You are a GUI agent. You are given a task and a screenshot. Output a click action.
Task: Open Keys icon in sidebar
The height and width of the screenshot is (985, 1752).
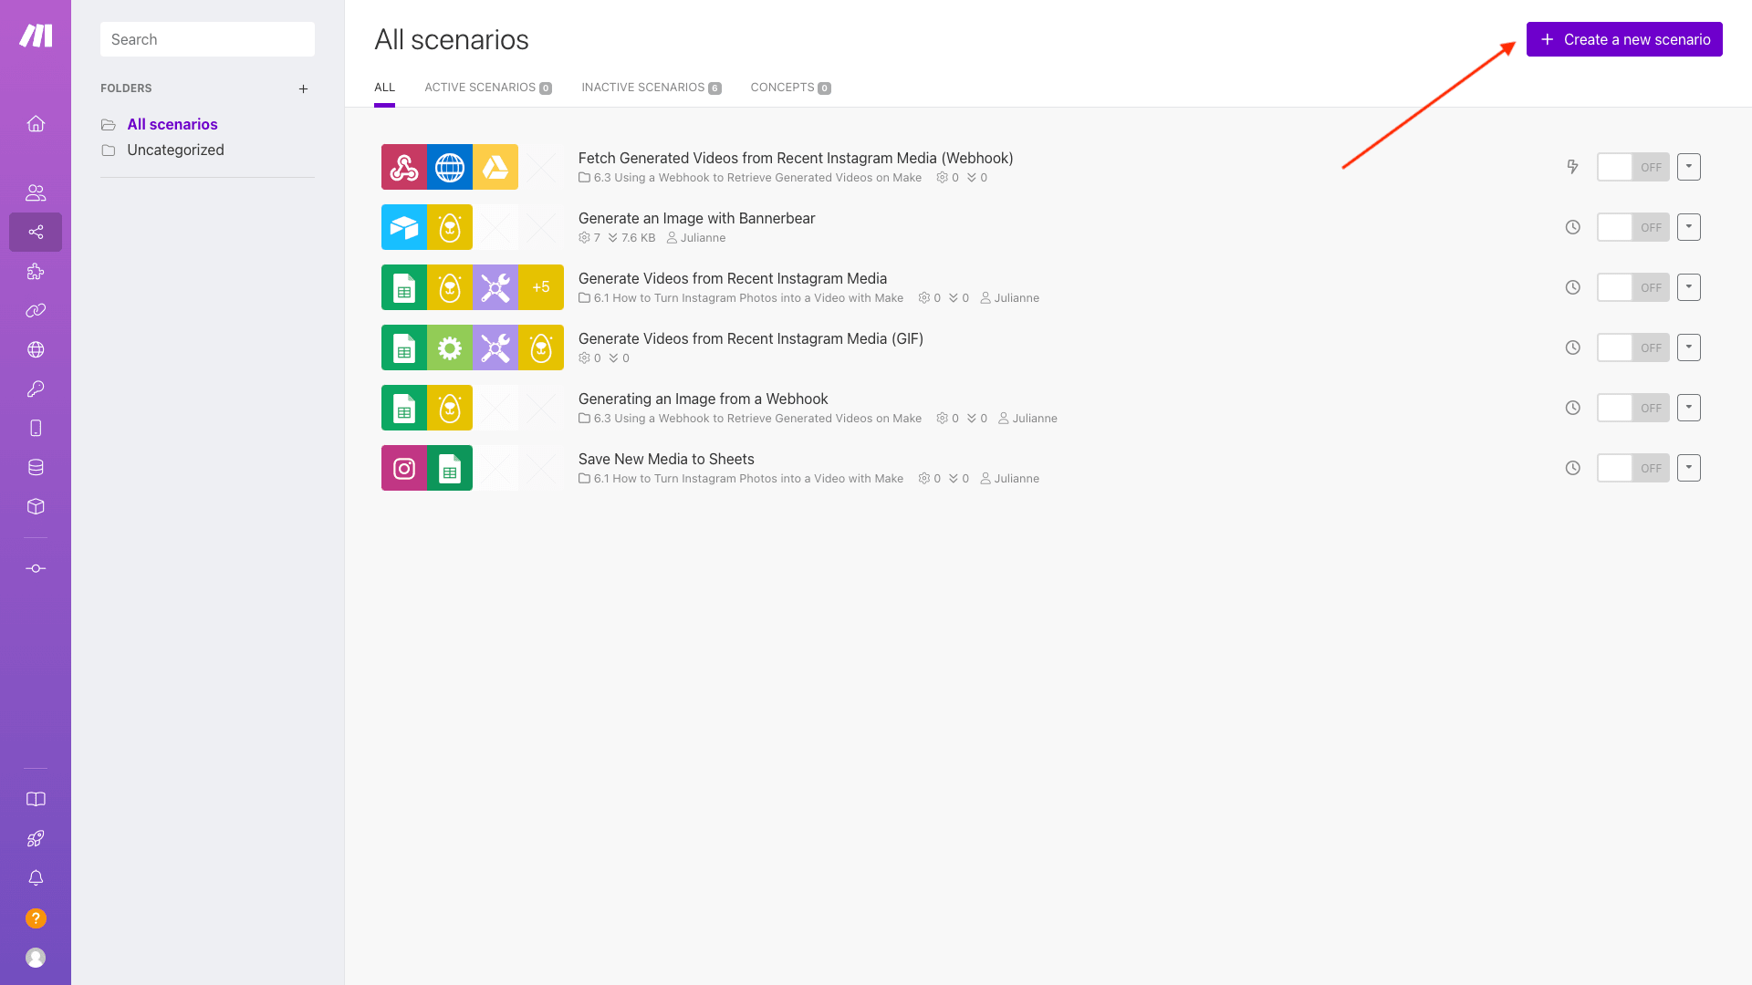(x=36, y=389)
